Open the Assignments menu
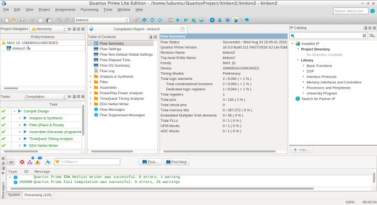Screen dimensions: 377x205 click(x=65, y=9)
